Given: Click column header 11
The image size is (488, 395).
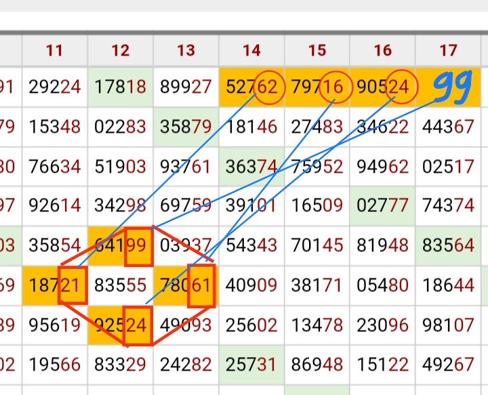Looking at the screenshot, I should click(x=55, y=50).
